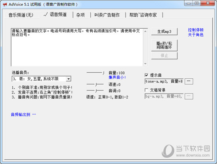Enable the 文稿背景 checkbox
This screenshot has width=217, height=164.
pyautogui.click(x=146, y=90)
